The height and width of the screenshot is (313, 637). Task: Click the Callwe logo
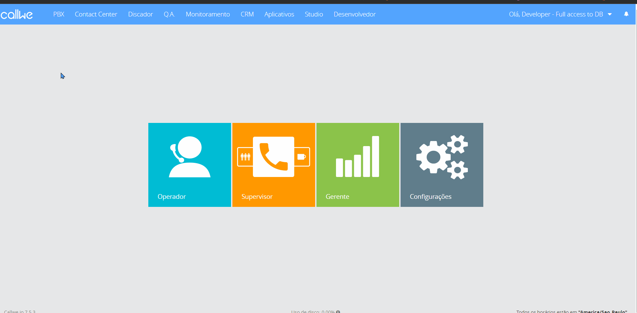[17, 14]
